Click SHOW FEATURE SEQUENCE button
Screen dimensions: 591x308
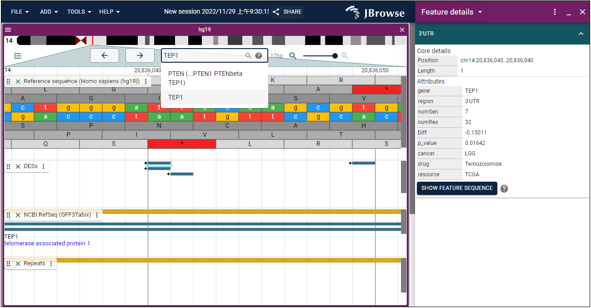coord(457,188)
